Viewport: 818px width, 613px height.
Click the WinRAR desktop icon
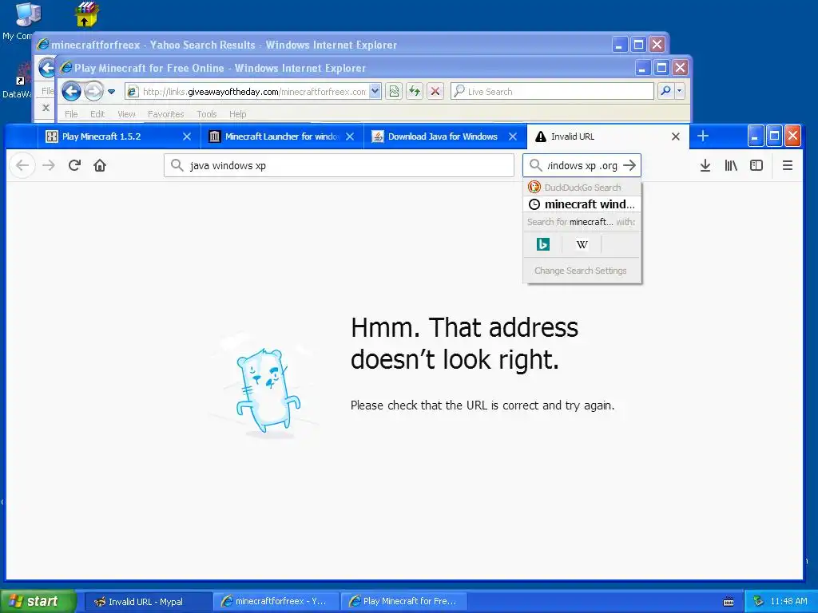pos(86,14)
